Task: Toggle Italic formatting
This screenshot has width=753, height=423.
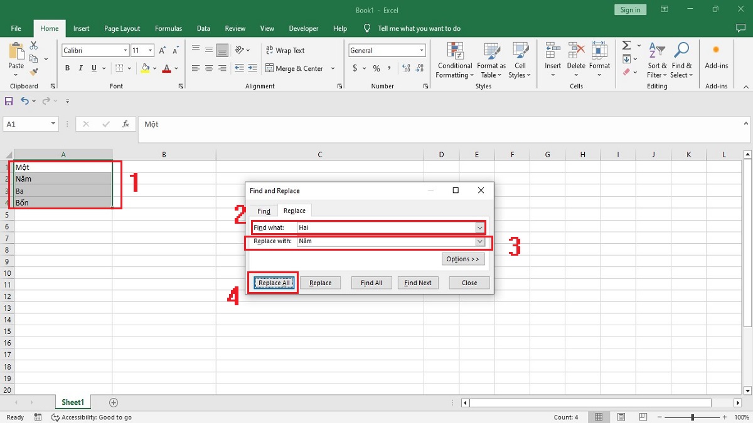Action: tap(81, 68)
